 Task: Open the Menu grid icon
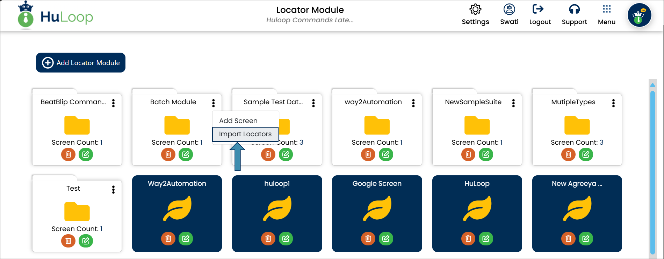[x=607, y=9]
